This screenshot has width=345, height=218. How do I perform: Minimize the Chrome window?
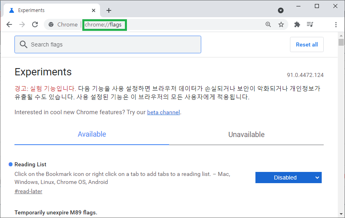tap(298, 6)
